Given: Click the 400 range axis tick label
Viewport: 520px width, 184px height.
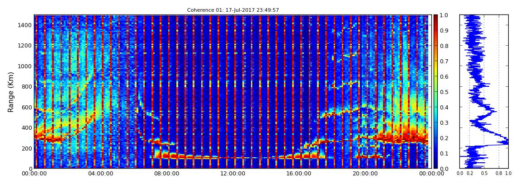Looking at the screenshot, I should coord(26,127).
